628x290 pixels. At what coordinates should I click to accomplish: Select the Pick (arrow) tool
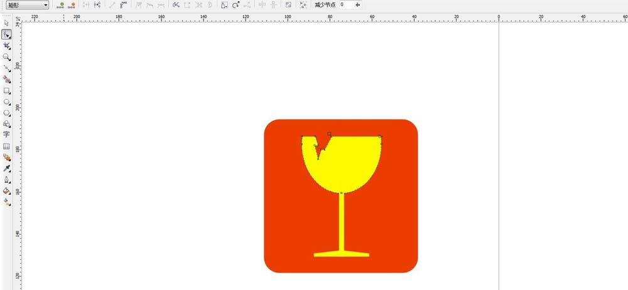point(6,23)
